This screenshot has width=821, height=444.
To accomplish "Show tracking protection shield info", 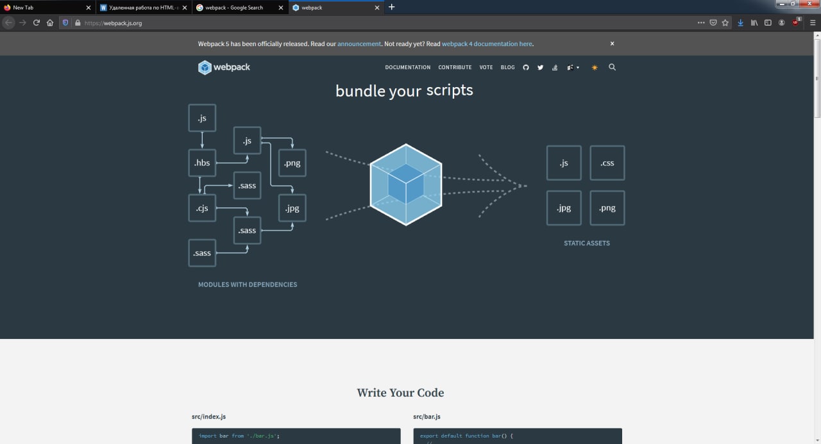I will 65,22.
